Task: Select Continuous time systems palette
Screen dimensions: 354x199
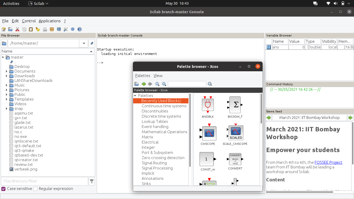Action: (164, 106)
